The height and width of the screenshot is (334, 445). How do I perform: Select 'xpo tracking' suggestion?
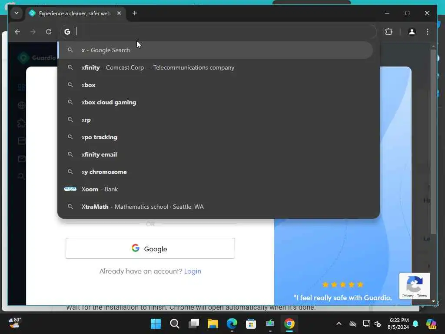click(x=216, y=137)
